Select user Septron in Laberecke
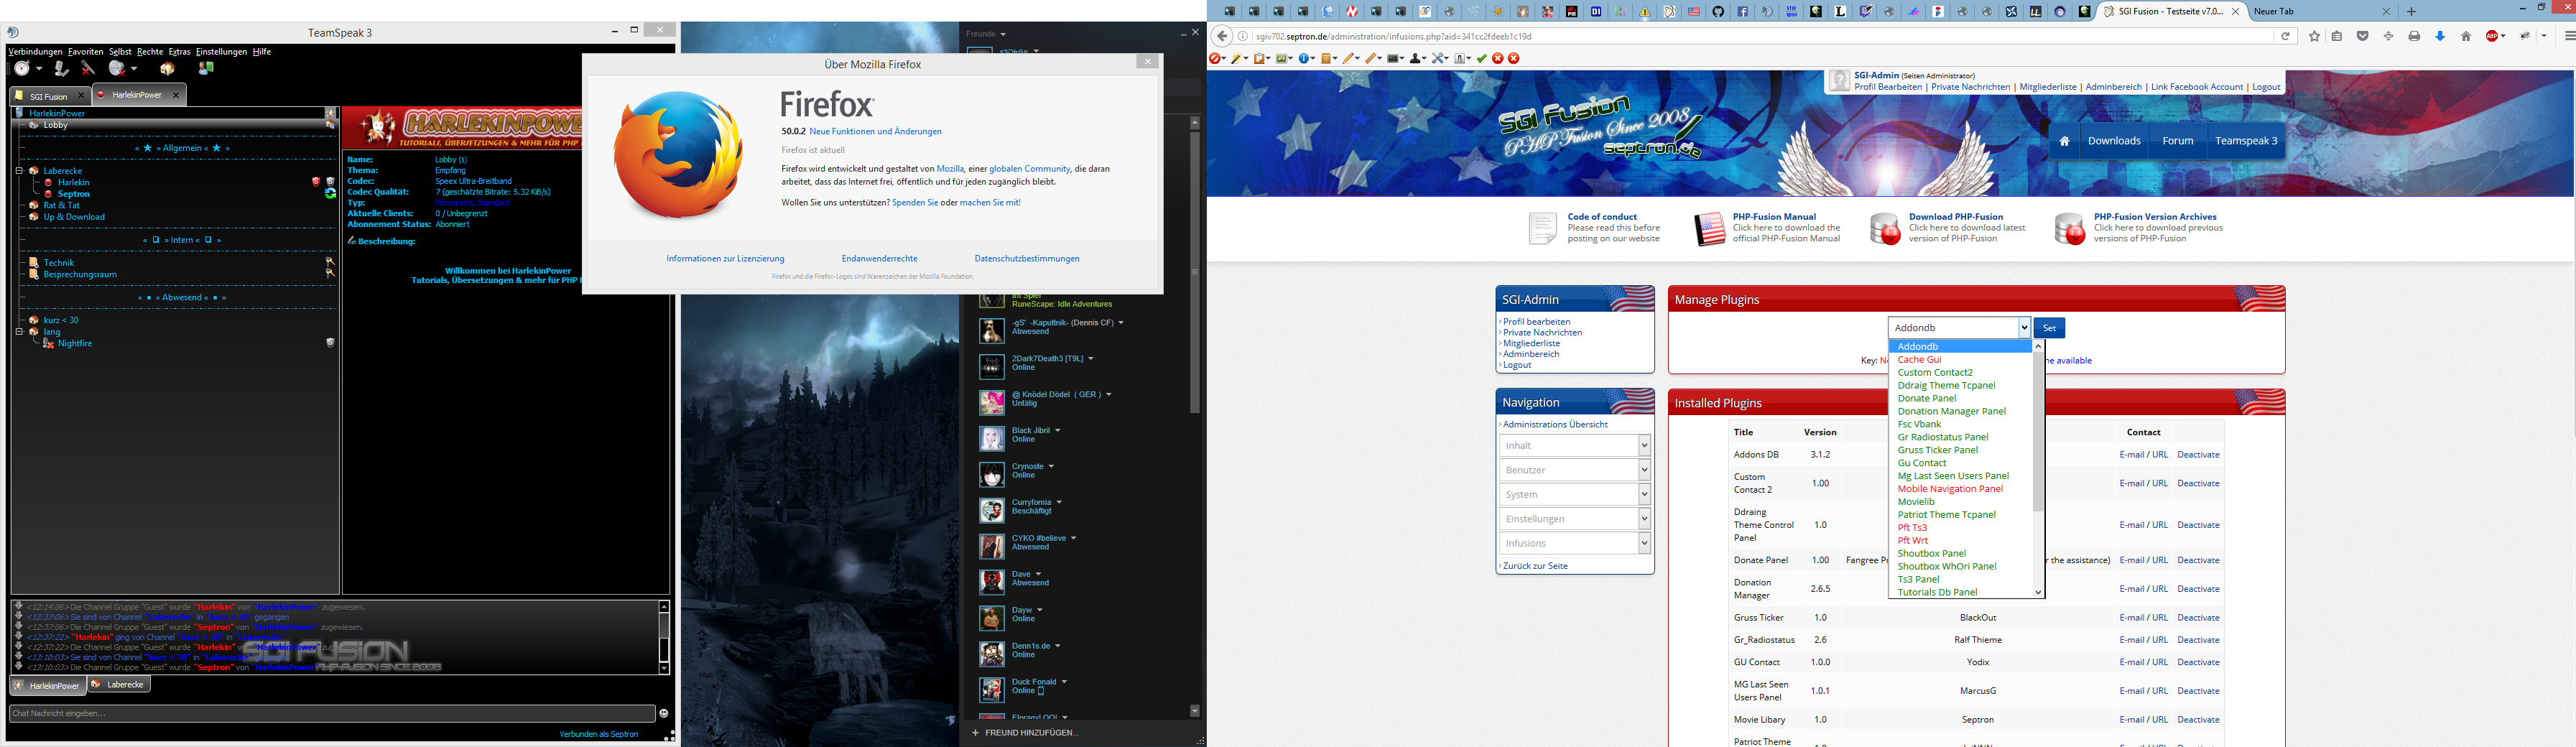Viewport: 2576px width, 747px height. point(74,194)
